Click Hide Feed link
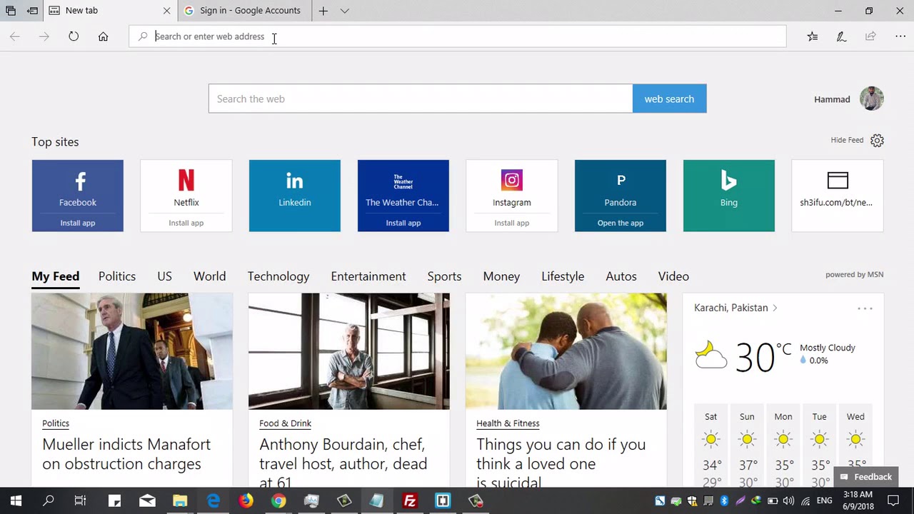This screenshot has height=514, width=914. (847, 140)
